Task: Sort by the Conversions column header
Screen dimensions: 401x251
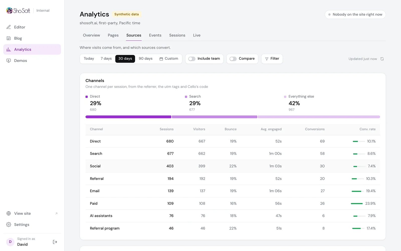Action: pos(315,129)
